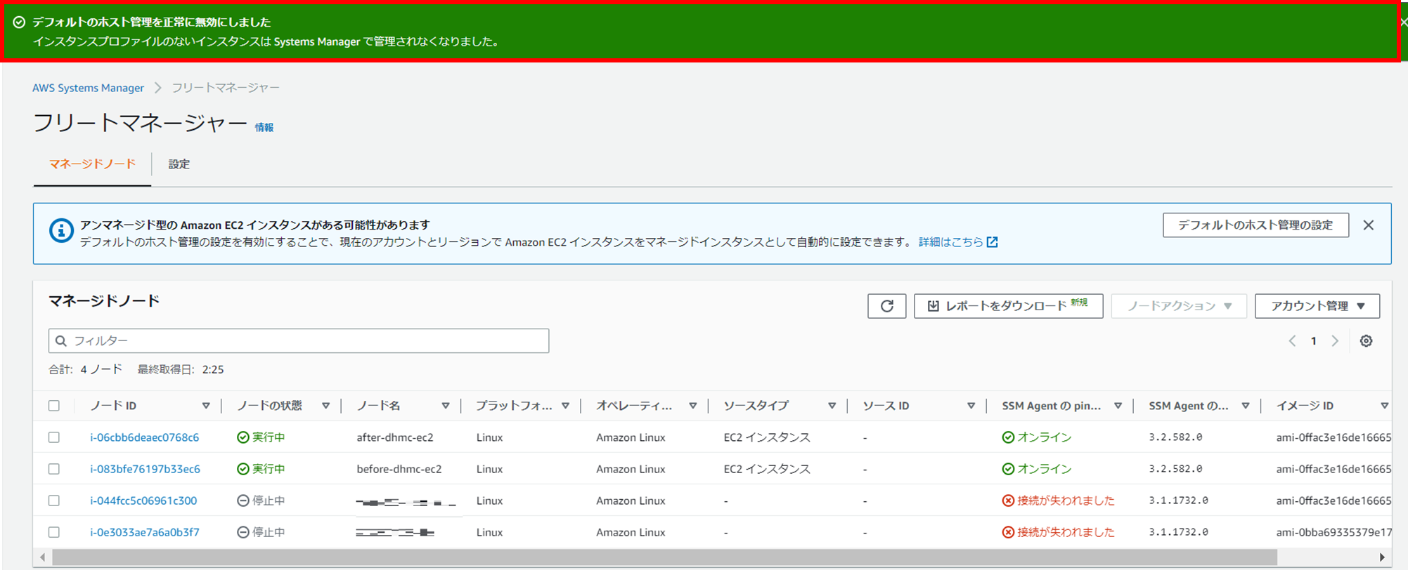This screenshot has height=570, width=1408.
Task: Sort by プラットフォーム column arrow
Action: 566,406
